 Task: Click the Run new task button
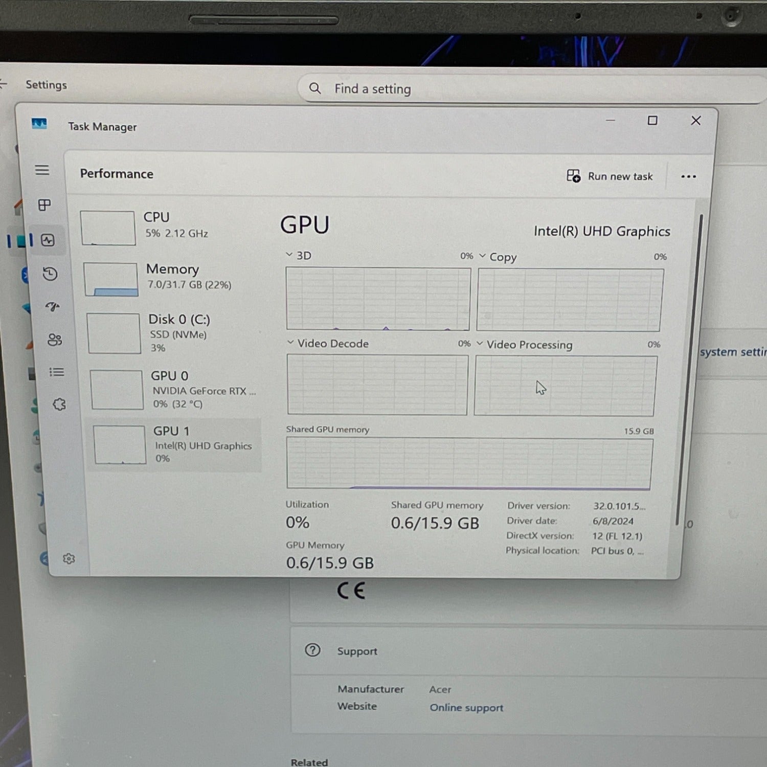(x=610, y=176)
